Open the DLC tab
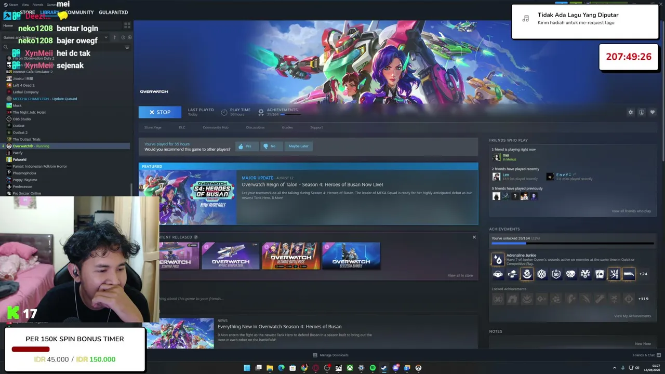The image size is (665, 374). pyautogui.click(x=182, y=127)
